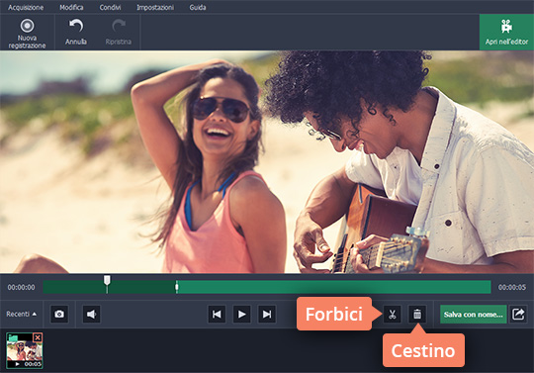Click Salva con nome button
The height and width of the screenshot is (373, 534).
tap(474, 314)
